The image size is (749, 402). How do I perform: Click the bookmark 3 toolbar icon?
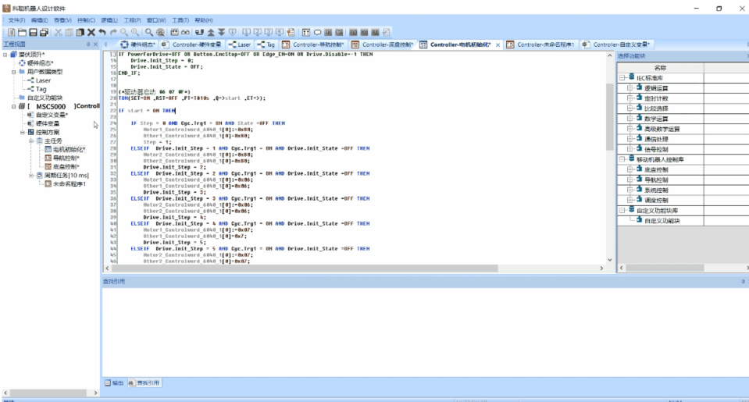(269, 33)
